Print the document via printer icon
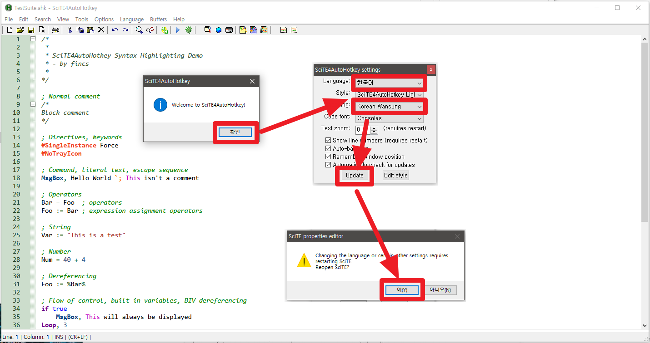 [55, 30]
